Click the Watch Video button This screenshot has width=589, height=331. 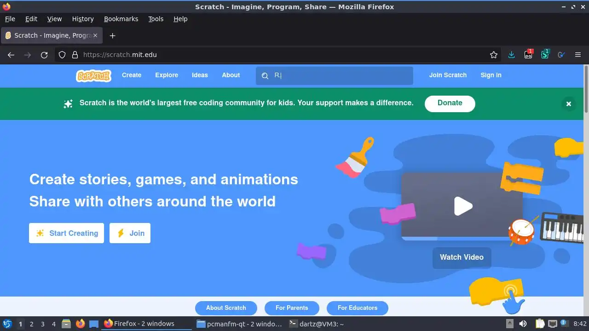[462, 257]
